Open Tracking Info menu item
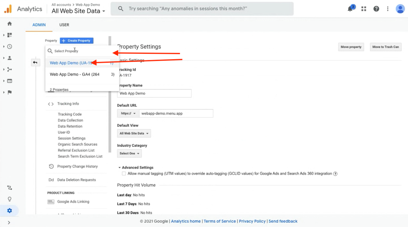408x227 pixels. click(68, 104)
